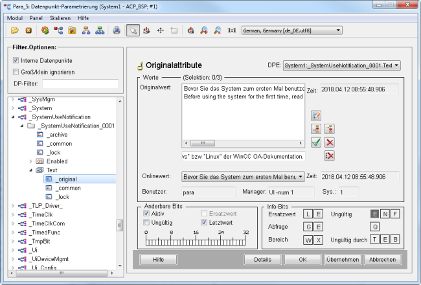Open the Onlinewert dropdown
The width and height of the screenshot is (421, 285).
click(x=243, y=177)
